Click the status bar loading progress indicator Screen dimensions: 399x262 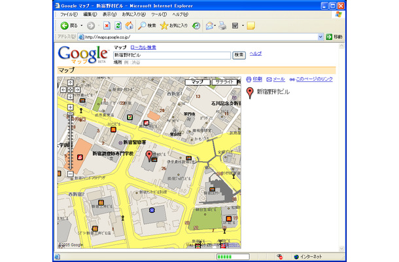[233, 257]
